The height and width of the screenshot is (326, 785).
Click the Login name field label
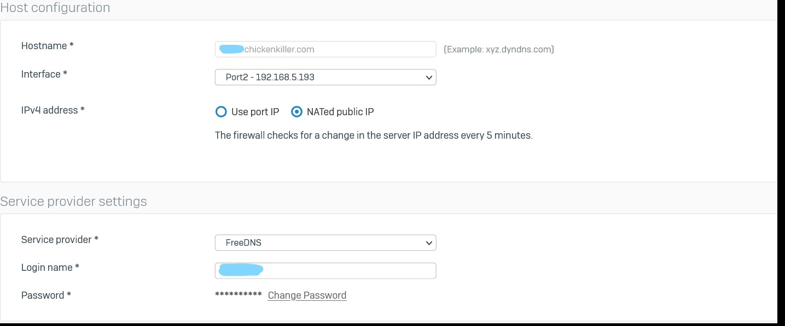50,268
